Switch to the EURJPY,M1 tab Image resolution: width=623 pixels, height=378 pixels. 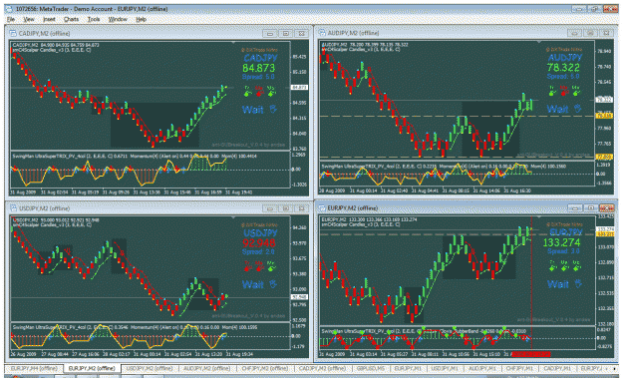point(408,368)
